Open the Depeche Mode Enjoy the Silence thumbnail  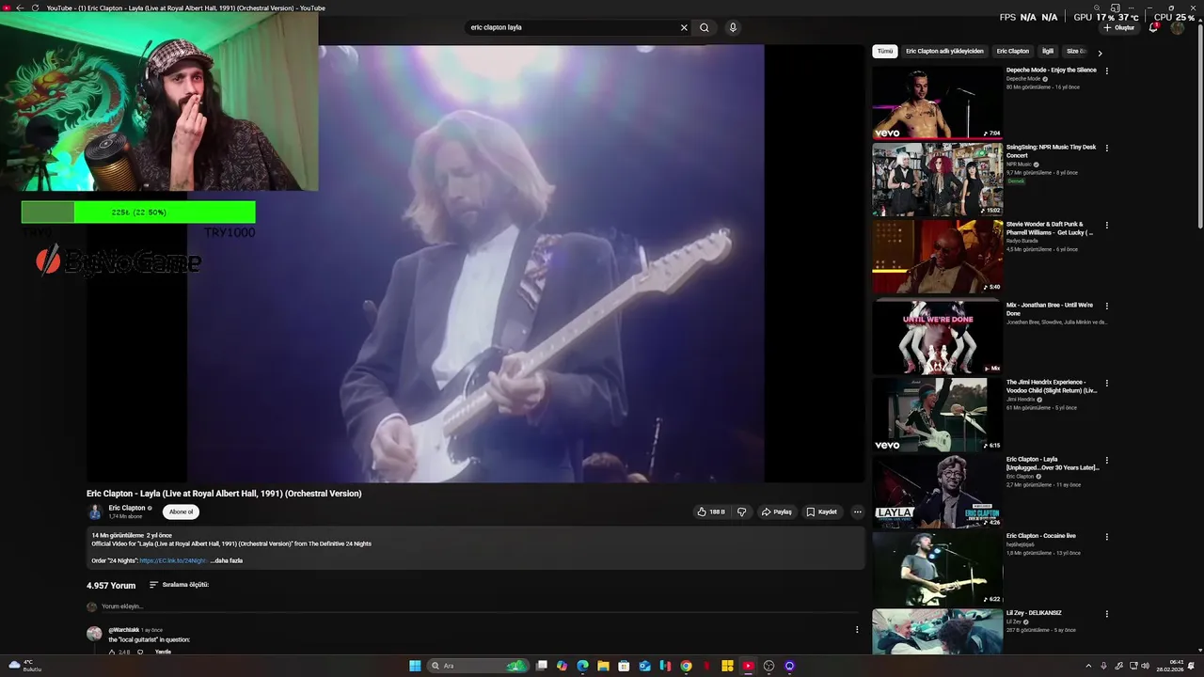937,102
